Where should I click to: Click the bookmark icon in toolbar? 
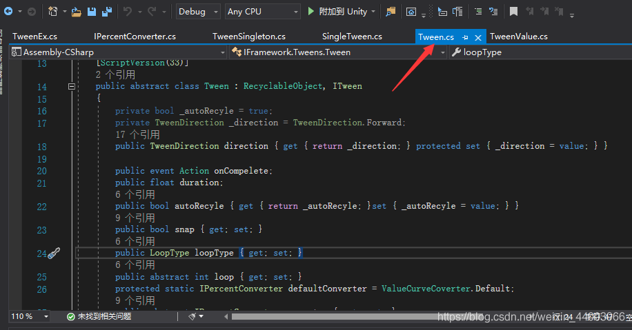click(x=513, y=11)
